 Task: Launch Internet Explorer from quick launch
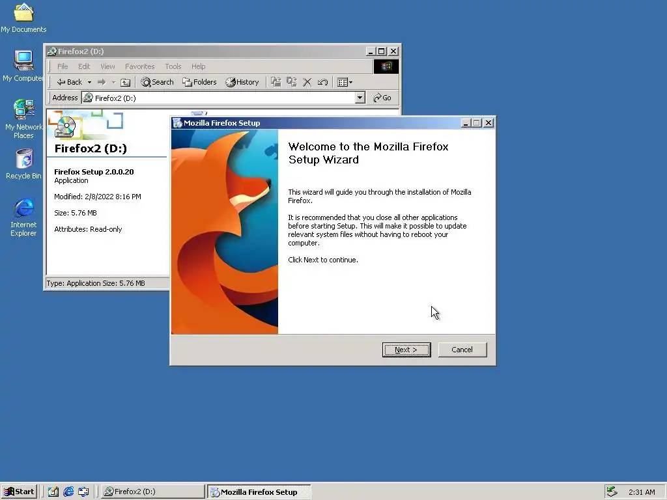(68, 492)
